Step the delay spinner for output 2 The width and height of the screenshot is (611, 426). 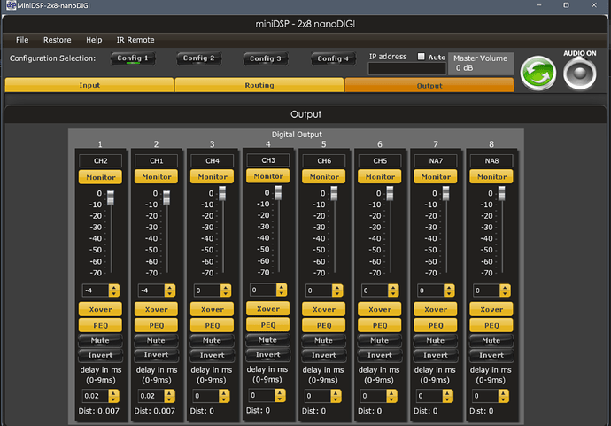pyautogui.click(x=169, y=396)
